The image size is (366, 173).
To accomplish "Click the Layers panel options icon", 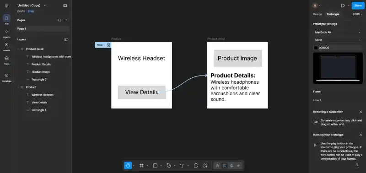I will point(66,39).
